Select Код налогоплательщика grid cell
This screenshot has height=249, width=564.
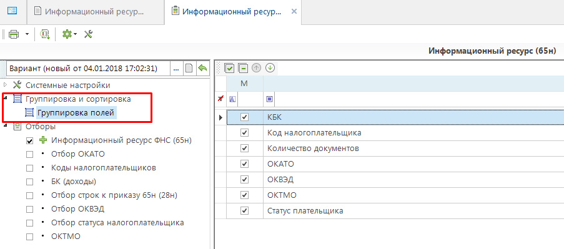coord(413,133)
